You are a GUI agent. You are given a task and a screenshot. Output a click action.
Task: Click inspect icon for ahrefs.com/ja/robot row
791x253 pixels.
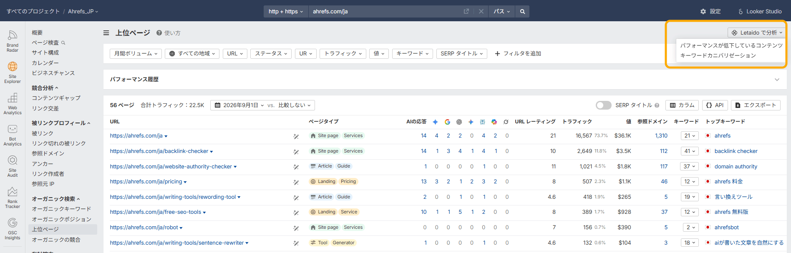tap(296, 228)
